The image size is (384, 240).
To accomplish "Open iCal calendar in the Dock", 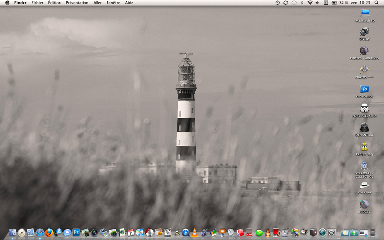I will click(x=131, y=233).
